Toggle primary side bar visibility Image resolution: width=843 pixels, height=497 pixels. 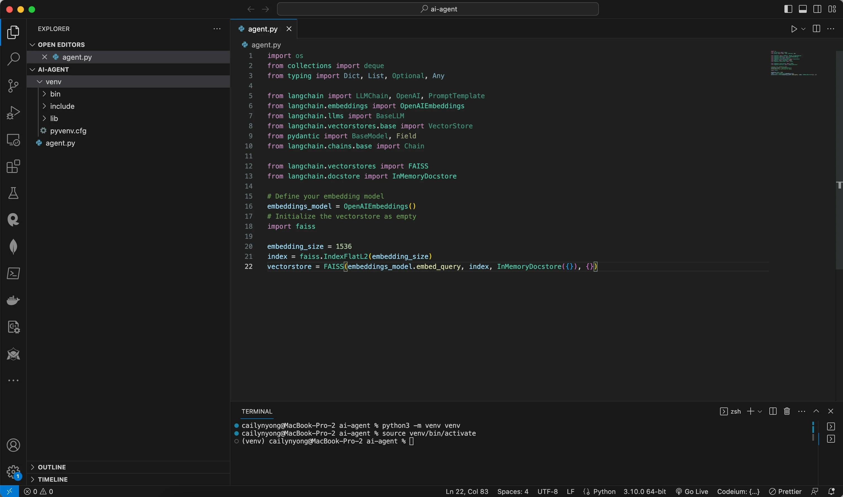point(788,9)
